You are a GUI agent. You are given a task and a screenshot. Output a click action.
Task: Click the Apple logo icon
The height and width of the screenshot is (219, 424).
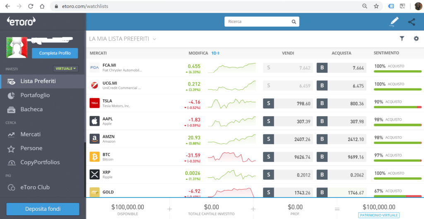pyautogui.click(x=95, y=121)
